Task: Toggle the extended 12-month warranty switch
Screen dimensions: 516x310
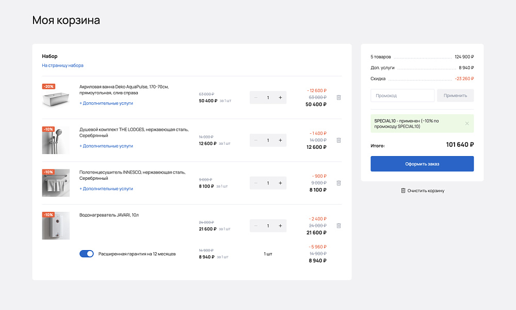Action: pos(87,254)
